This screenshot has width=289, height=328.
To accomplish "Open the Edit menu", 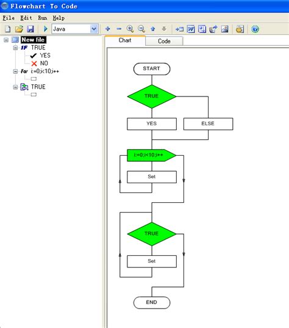I will [26, 18].
